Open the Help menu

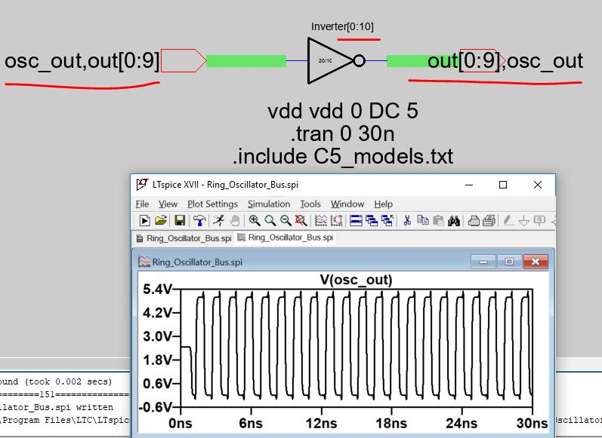click(x=383, y=204)
